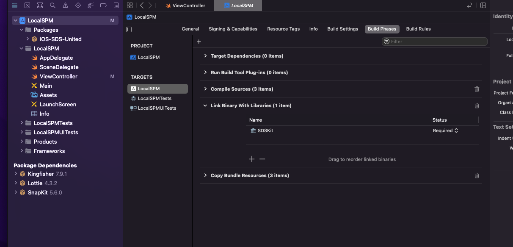Select the Build Phases tab
The width and height of the screenshot is (513, 247).
click(382, 29)
